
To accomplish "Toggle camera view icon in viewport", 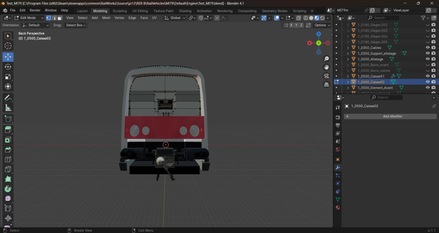I will (327, 76).
